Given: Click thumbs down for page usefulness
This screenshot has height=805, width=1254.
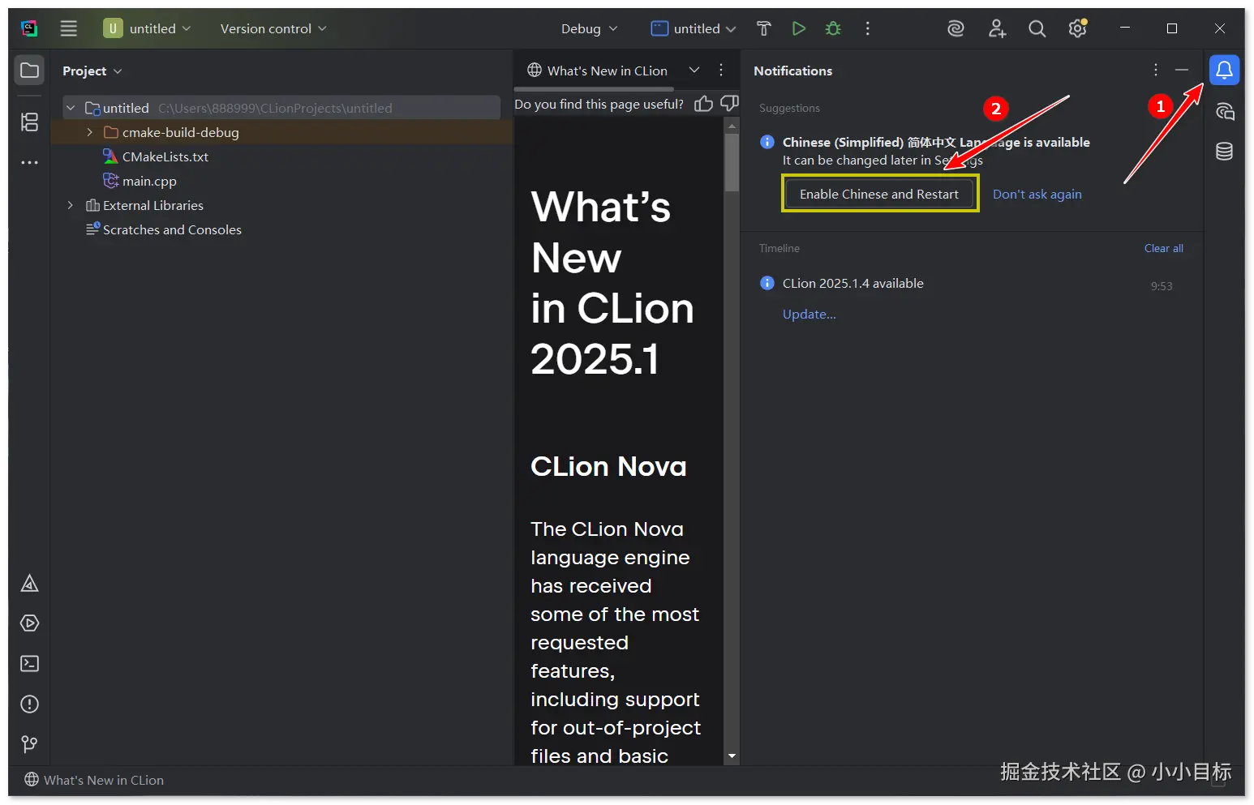Looking at the screenshot, I should coord(729,104).
